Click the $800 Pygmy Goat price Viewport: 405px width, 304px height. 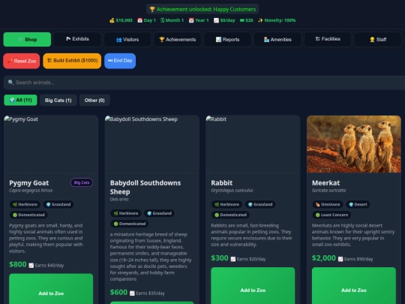[x=18, y=264]
